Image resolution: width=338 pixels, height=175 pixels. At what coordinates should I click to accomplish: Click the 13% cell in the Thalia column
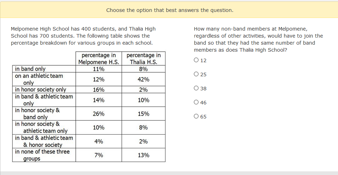(143, 155)
